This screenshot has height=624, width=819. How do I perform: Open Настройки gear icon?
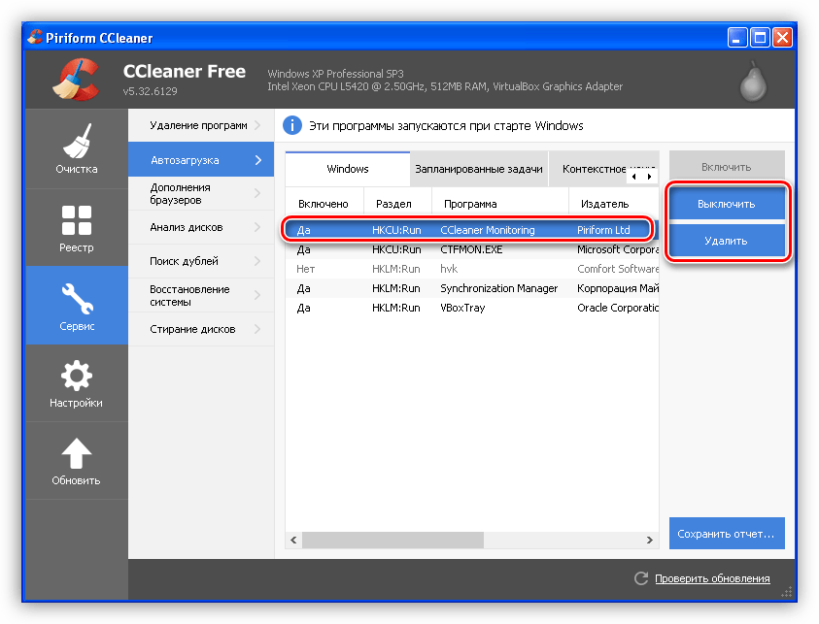[76, 376]
